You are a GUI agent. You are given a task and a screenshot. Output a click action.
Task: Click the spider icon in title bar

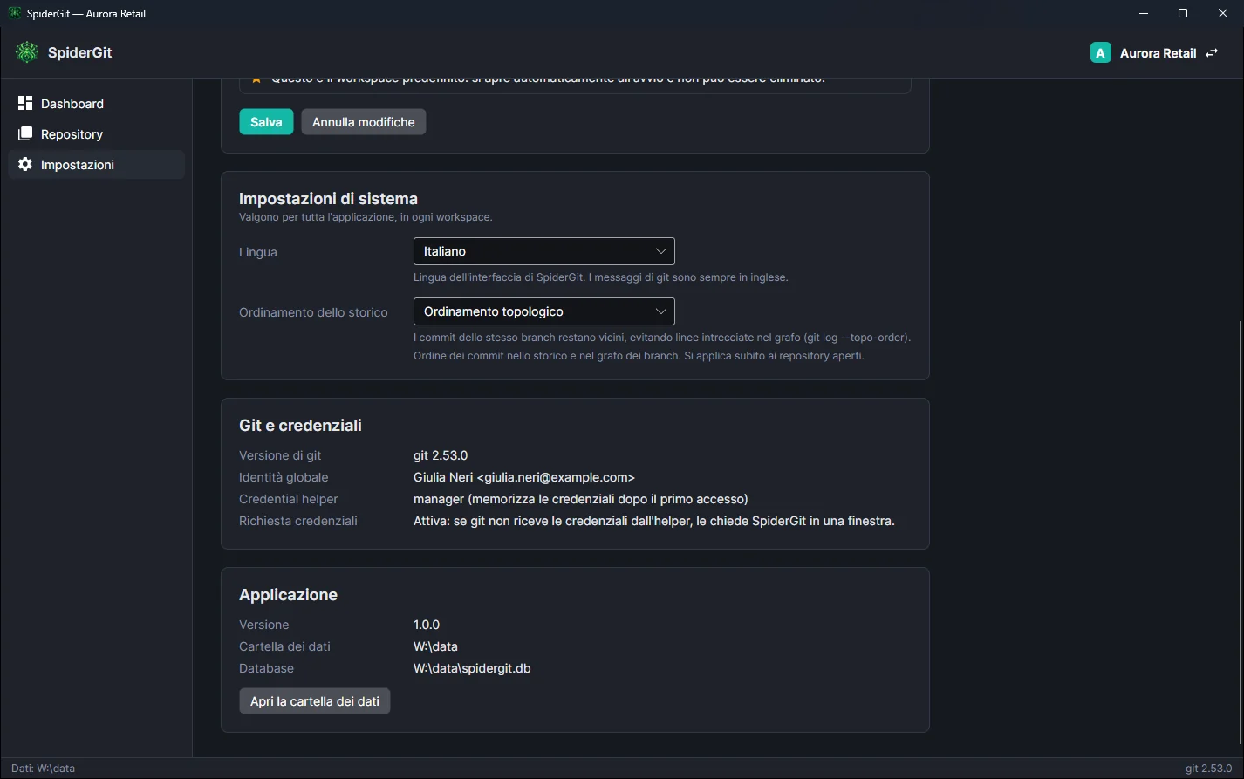click(x=14, y=13)
